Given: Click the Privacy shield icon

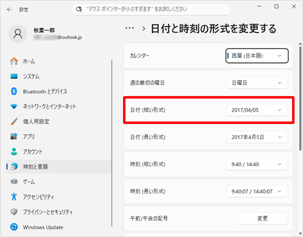Looking at the screenshot, I should click(x=14, y=212).
